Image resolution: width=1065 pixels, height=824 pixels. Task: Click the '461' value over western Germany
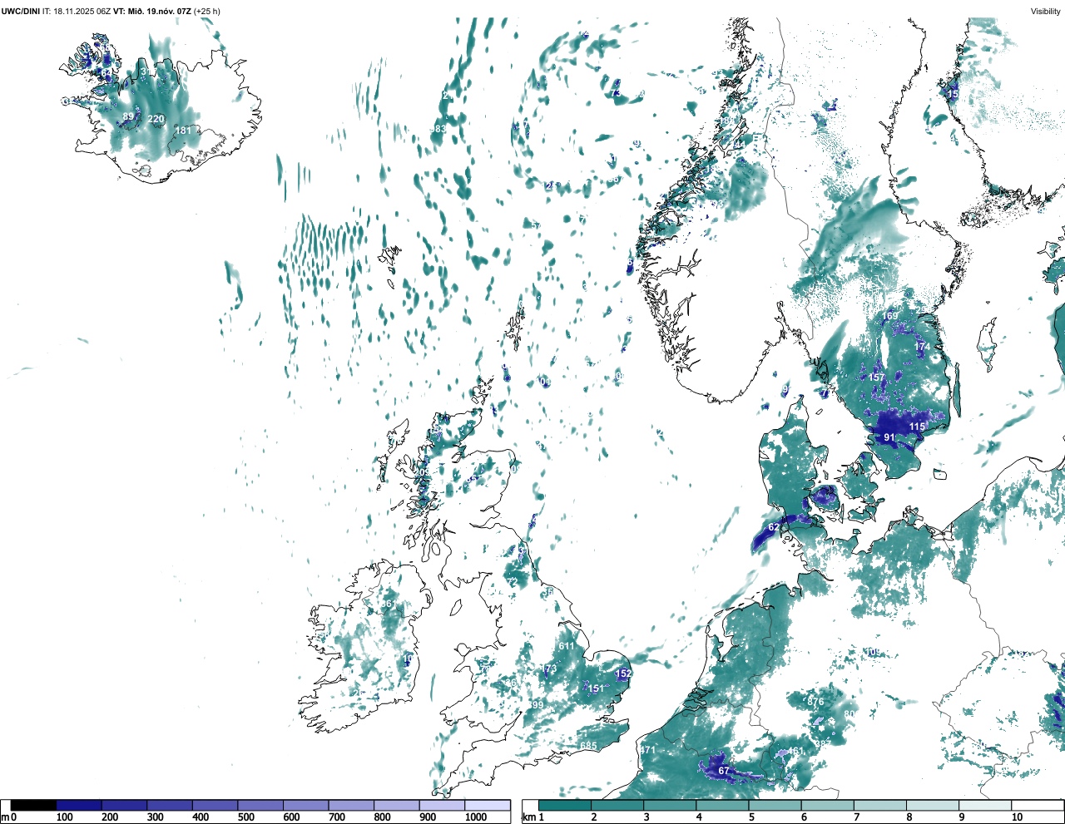click(796, 752)
